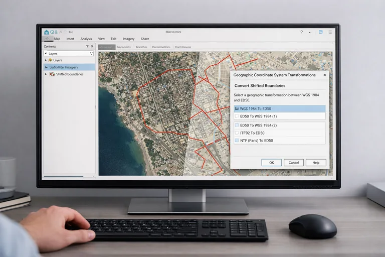Click the help question mark icon
The width and height of the screenshot is (385, 257).
301,32
